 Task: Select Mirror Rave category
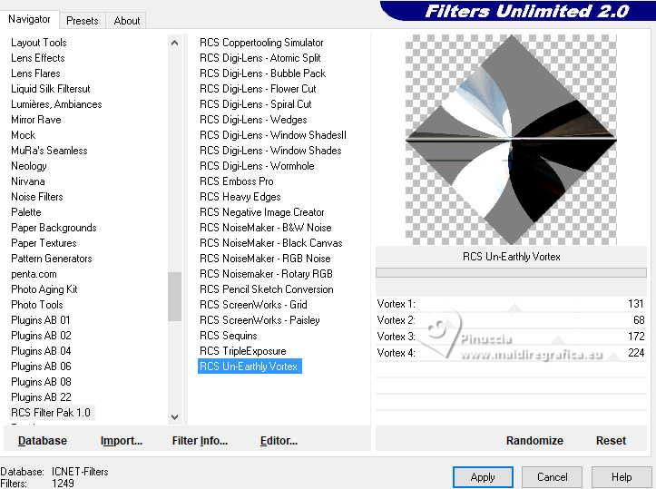[x=36, y=120]
